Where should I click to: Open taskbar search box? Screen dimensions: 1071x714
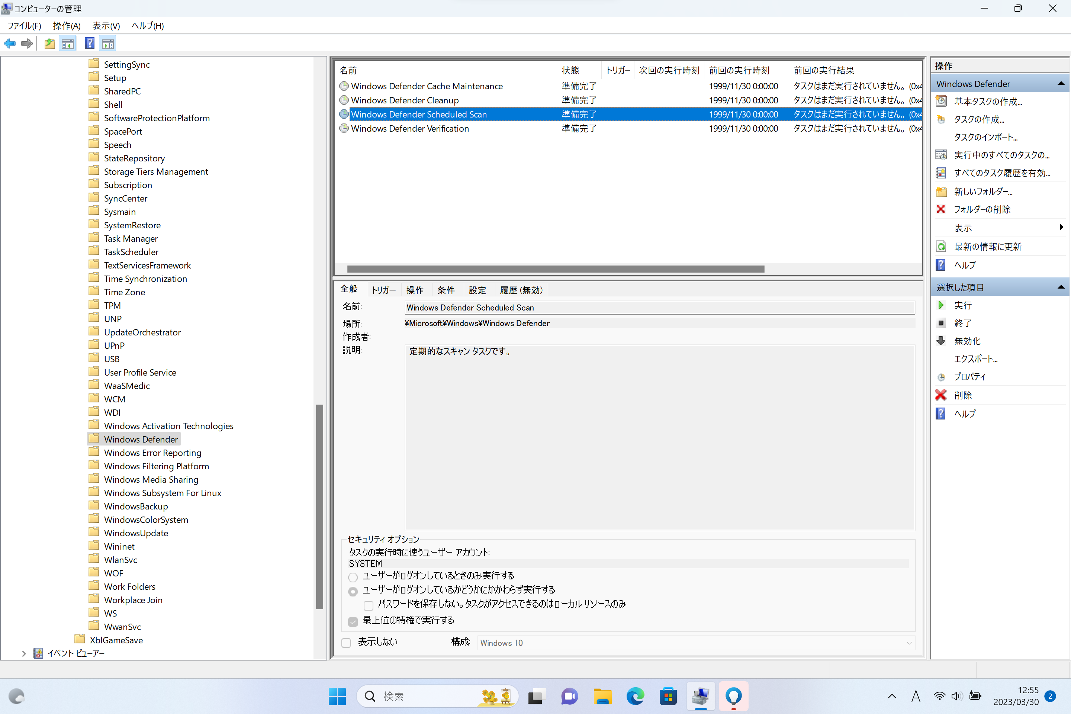(437, 696)
